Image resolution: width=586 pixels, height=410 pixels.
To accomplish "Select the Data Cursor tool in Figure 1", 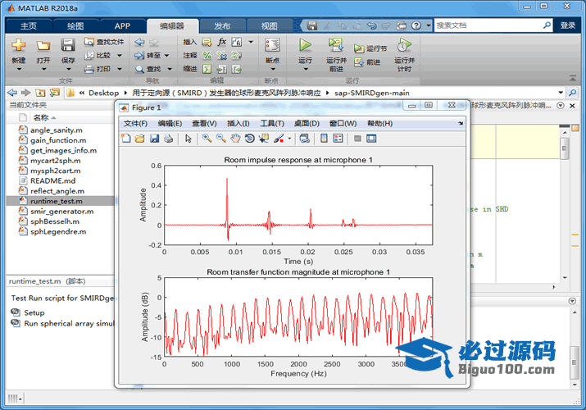I will point(264,139).
